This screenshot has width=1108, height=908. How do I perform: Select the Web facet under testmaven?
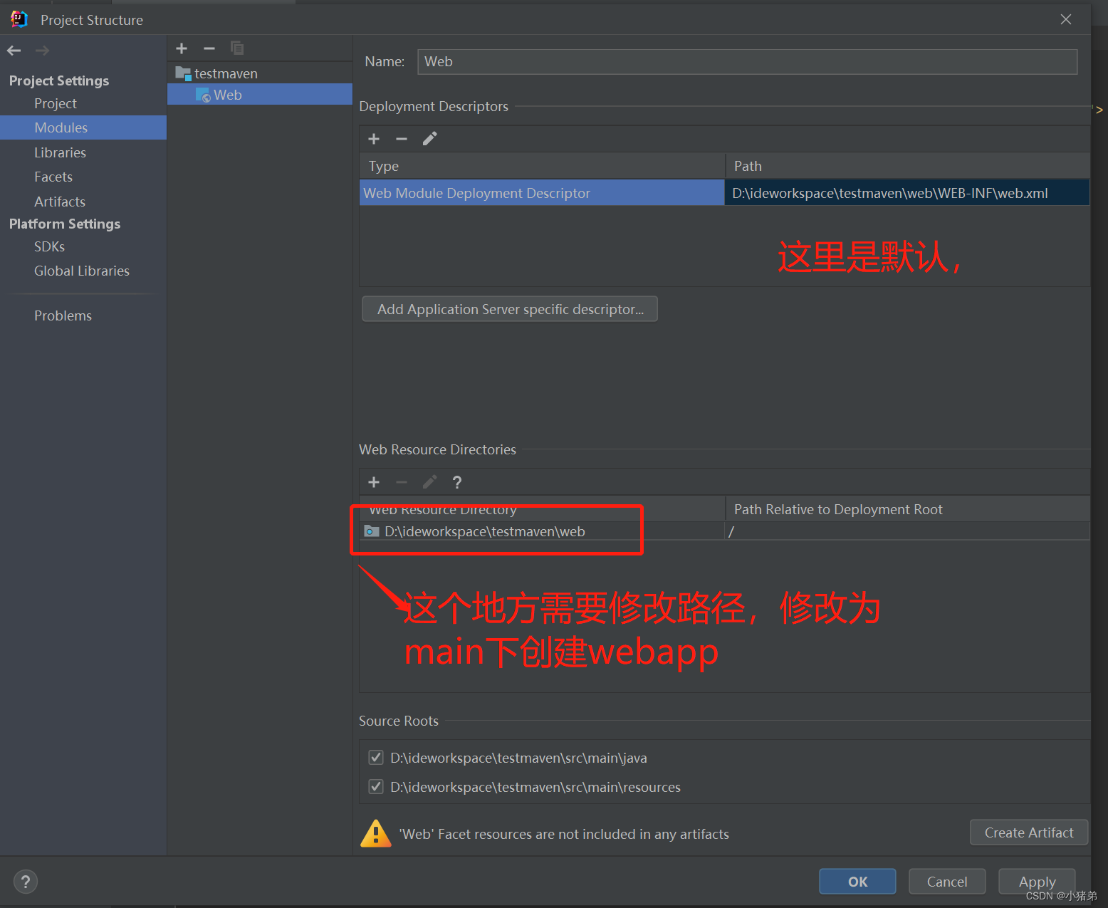tap(260, 95)
